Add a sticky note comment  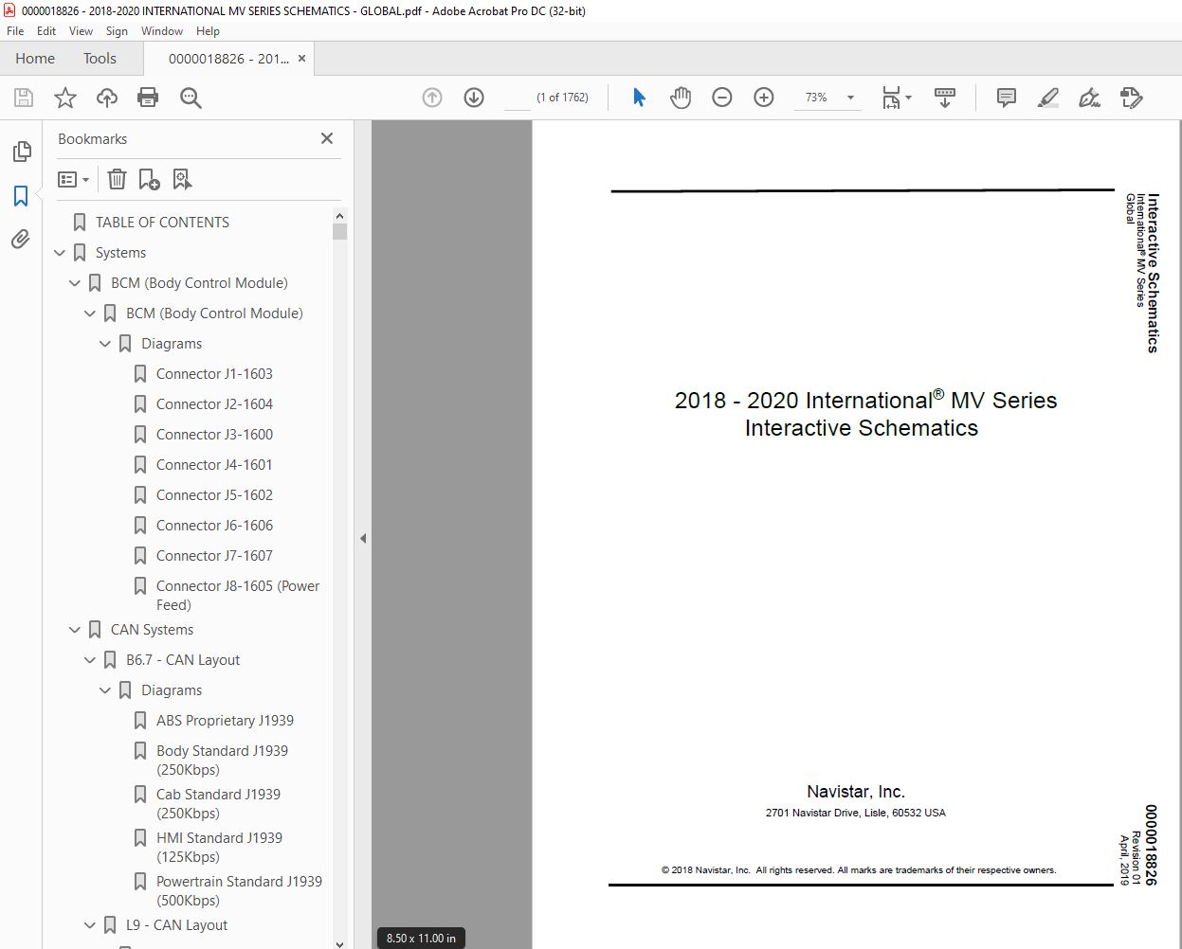pos(1007,98)
